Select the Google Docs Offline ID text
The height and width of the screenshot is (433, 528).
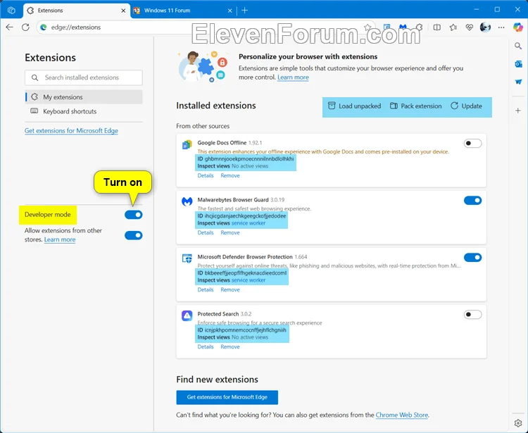[246, 158]
